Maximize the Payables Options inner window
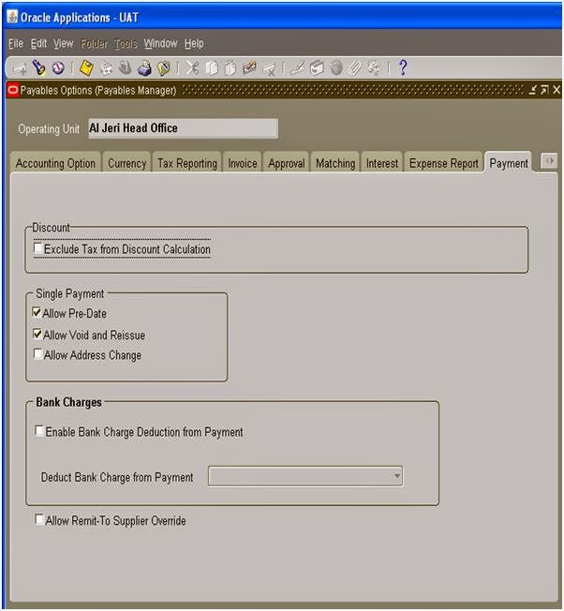Image resolution: width=564 pixels, height=611 pixels. click(x=544, y=90)
